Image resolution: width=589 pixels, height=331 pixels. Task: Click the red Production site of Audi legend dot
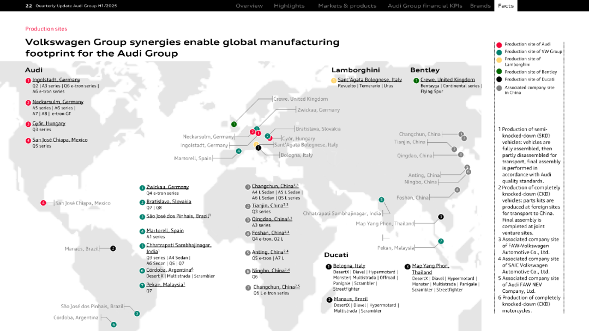(499, 45)
